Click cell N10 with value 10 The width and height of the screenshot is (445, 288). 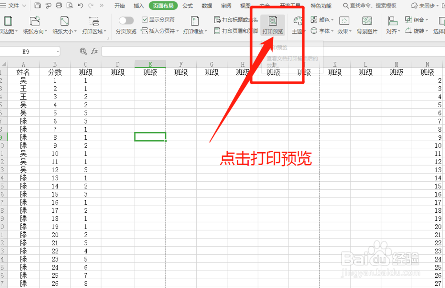(x=427, y=146)
